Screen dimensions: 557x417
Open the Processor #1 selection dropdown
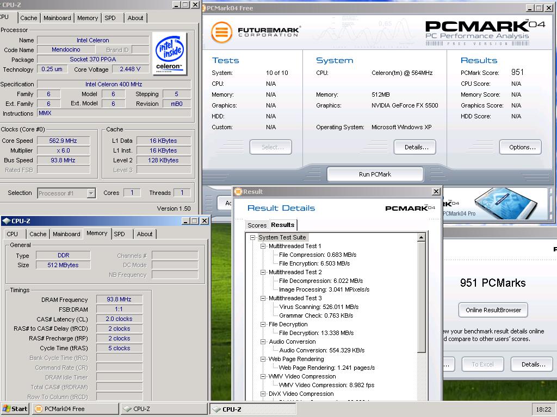91,193
